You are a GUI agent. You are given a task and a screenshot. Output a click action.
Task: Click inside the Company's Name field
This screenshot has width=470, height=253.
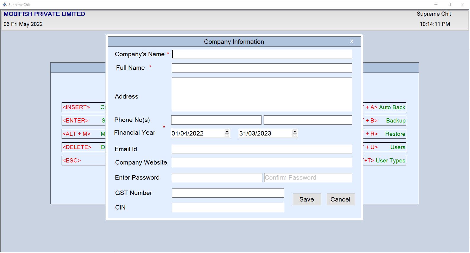click(262, 54)
